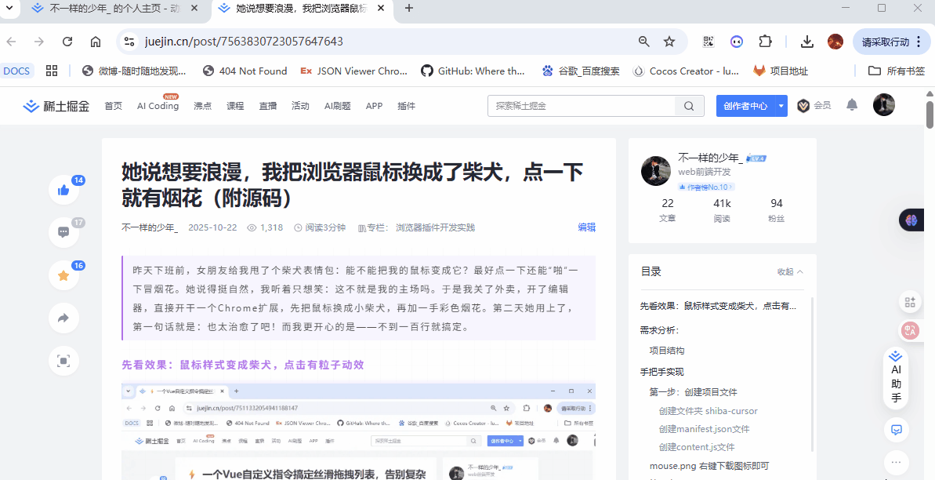Viewport: 935px width, 480px height.
Task: Open the feedback chat bubble icon
Action: (896, 430)
